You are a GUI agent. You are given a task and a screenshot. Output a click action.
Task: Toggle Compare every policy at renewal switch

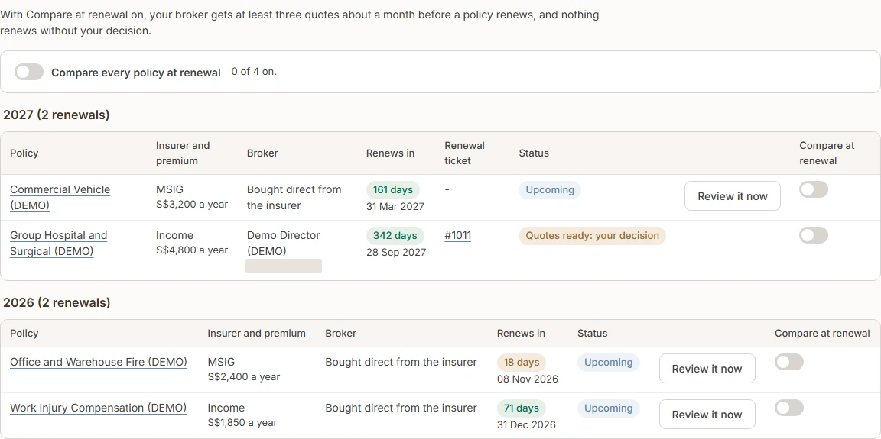tap(28, 72)
